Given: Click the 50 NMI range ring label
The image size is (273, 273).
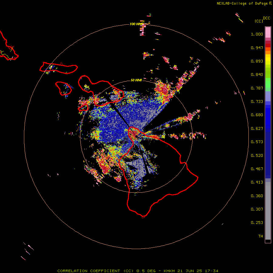Looking at the screenshot, I should (x=136, y=80).
